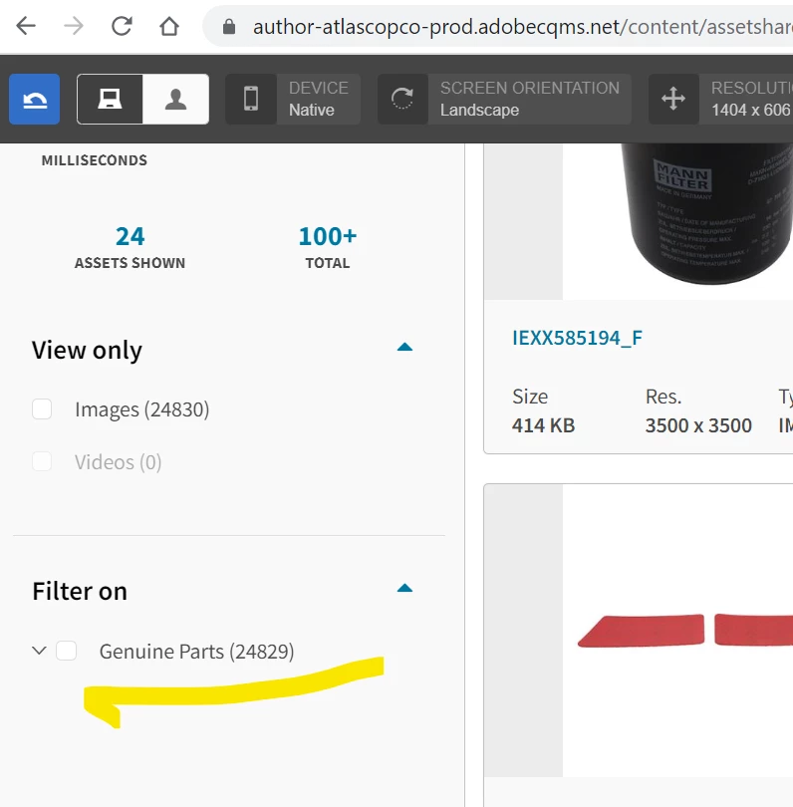Viewport: 793px width, 807px height.
Task: Click the browser forward arrow
Action: (x=74, y=26)
